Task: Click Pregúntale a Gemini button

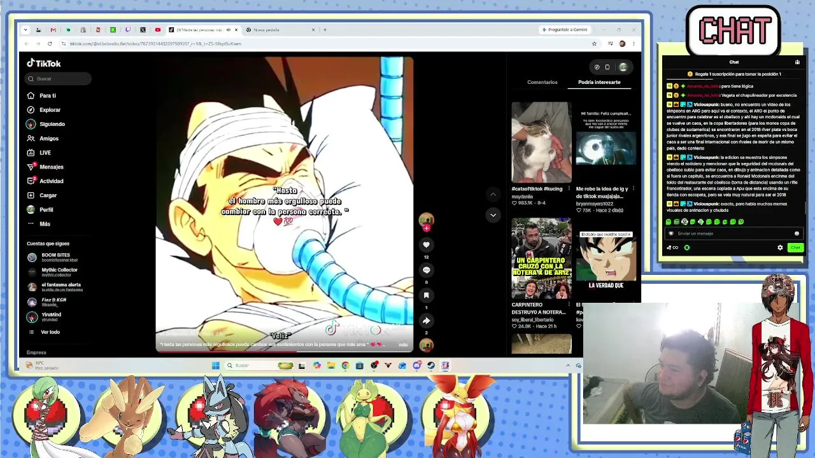Action: [x=564, y=30]
